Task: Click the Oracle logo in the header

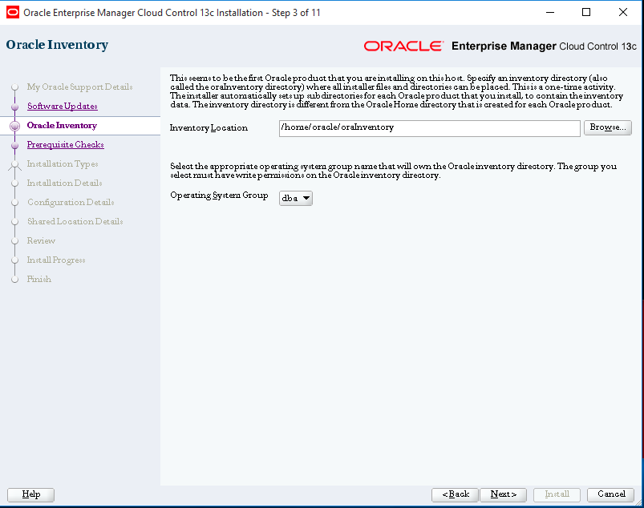Action: click(403, 46)
